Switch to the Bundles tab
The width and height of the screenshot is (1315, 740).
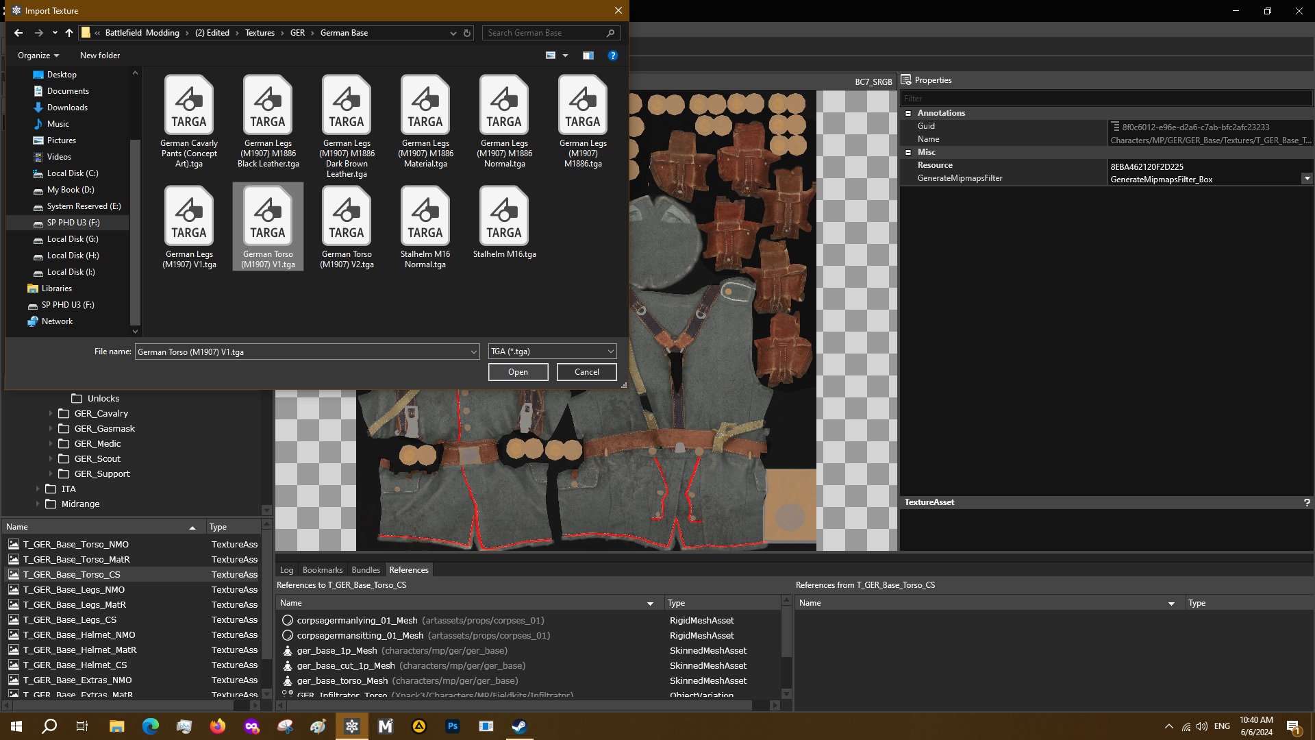[x=366, y=570]
